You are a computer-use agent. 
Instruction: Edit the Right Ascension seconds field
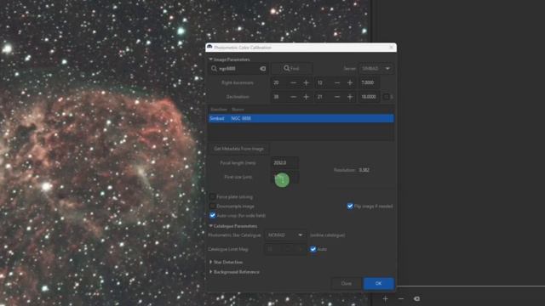coord(369,82)
